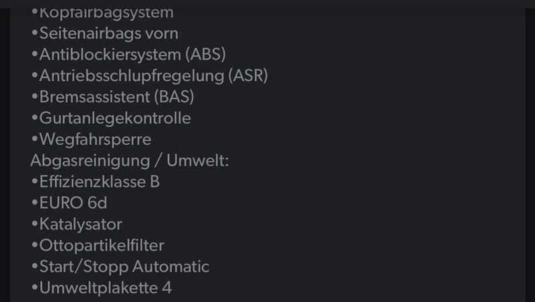The width and height of the screenshot is (535, 302).
Task: Click the EURO 6d emission line
Action: point(69,203)
